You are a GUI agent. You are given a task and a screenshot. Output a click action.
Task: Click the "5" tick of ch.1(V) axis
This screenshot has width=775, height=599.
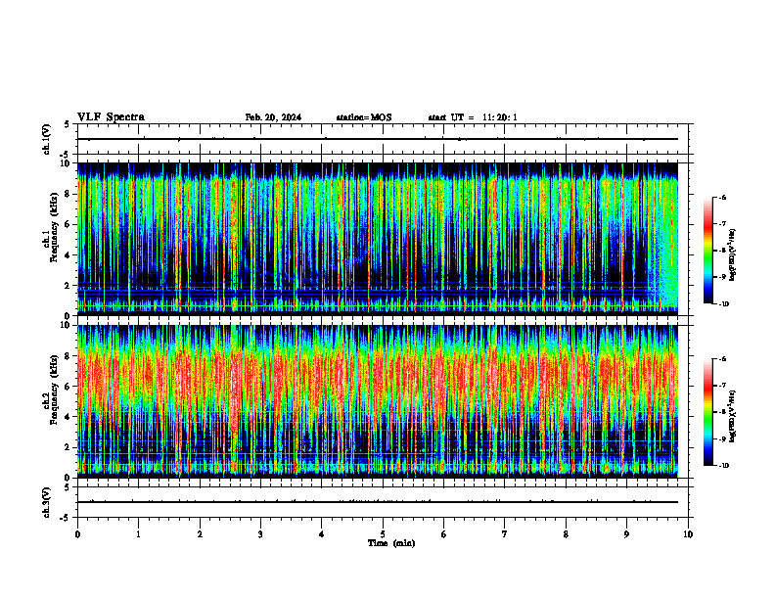point(67,124)
